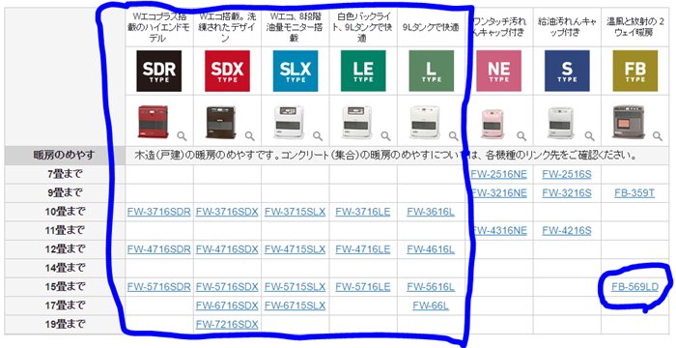The width and height of the screenshot is (676, 348).
Task: Open the FW-66L model link
Action: coord(431,305)
